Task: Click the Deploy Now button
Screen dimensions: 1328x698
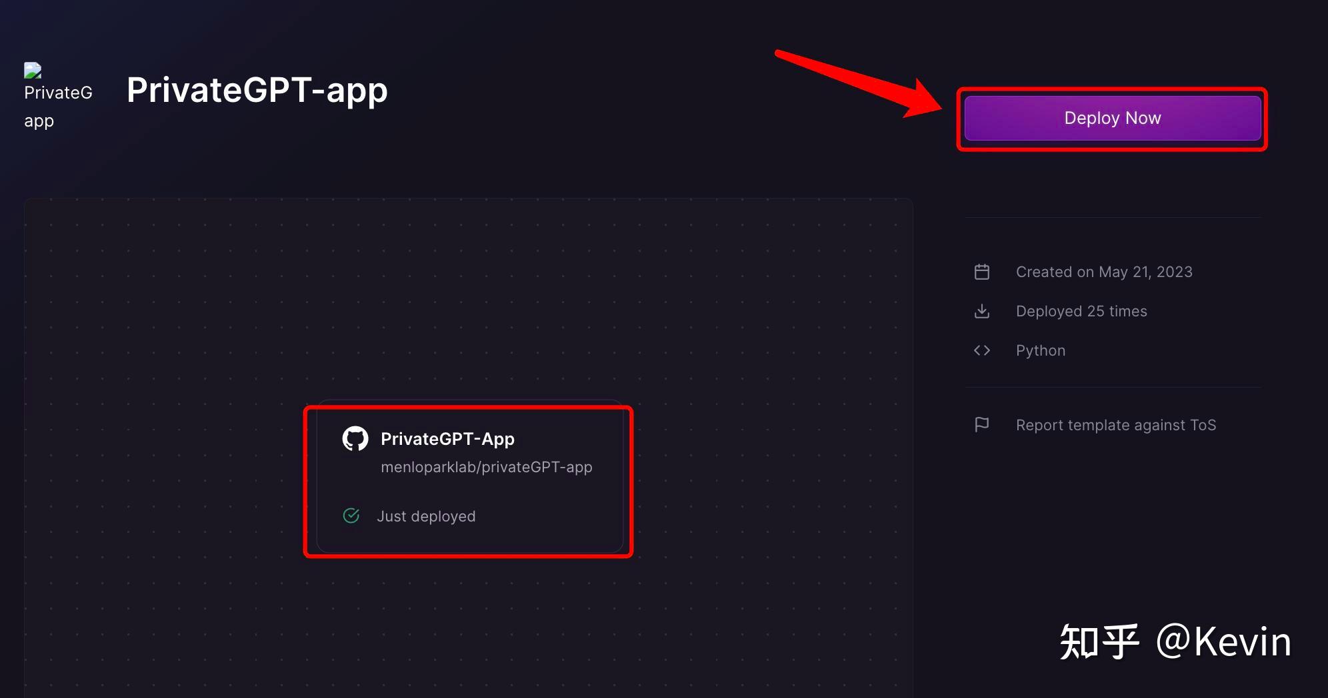Action: point(1112,118)
